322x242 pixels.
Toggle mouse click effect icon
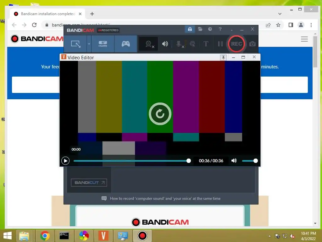192,44
